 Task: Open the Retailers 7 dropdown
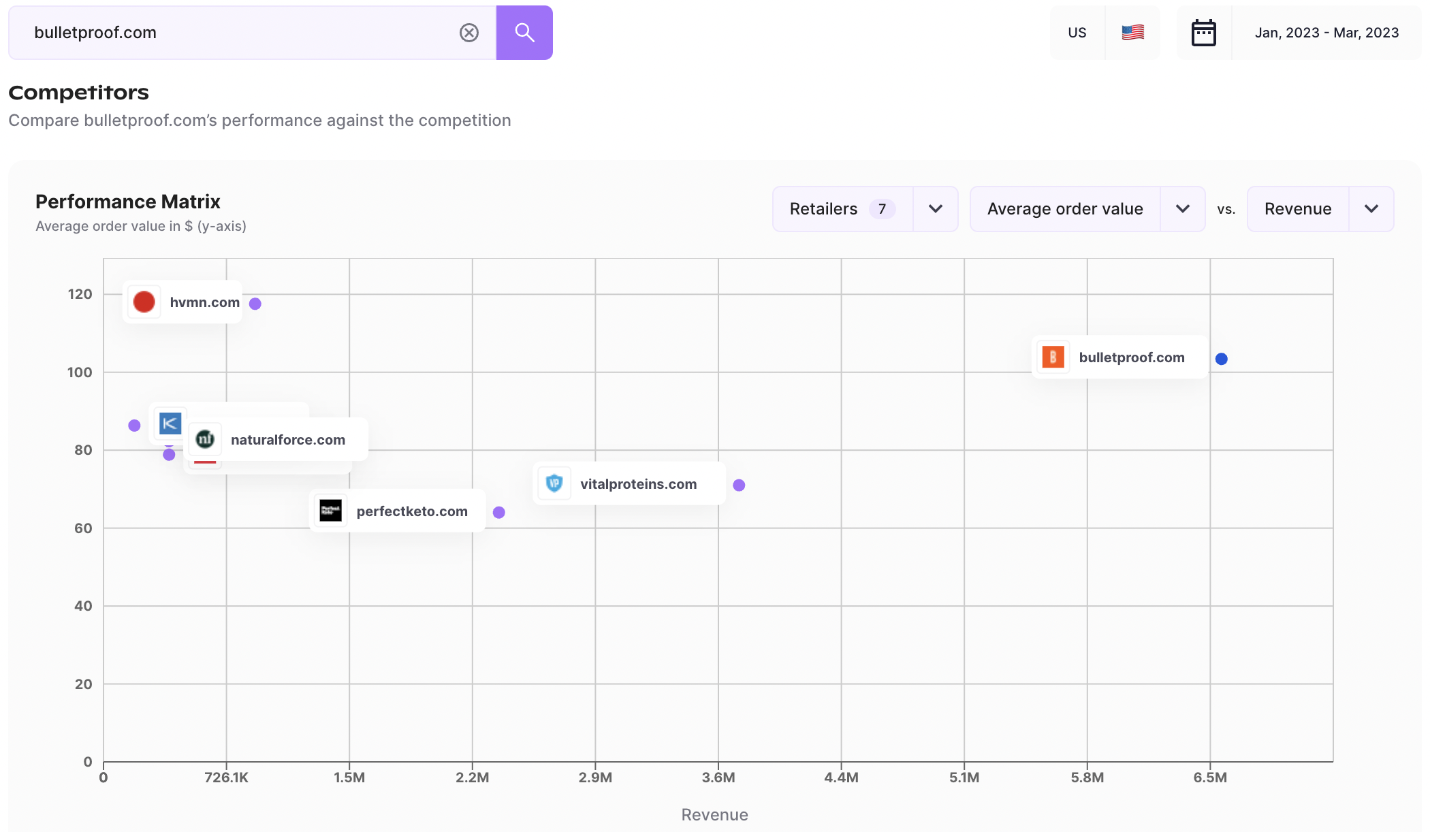[x=865, y=209]
